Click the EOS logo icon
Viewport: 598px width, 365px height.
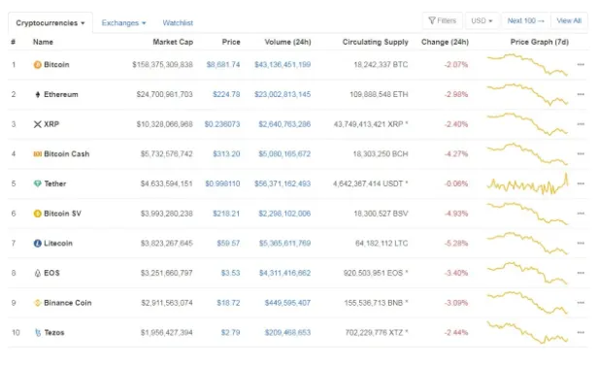tap(37, 273)
